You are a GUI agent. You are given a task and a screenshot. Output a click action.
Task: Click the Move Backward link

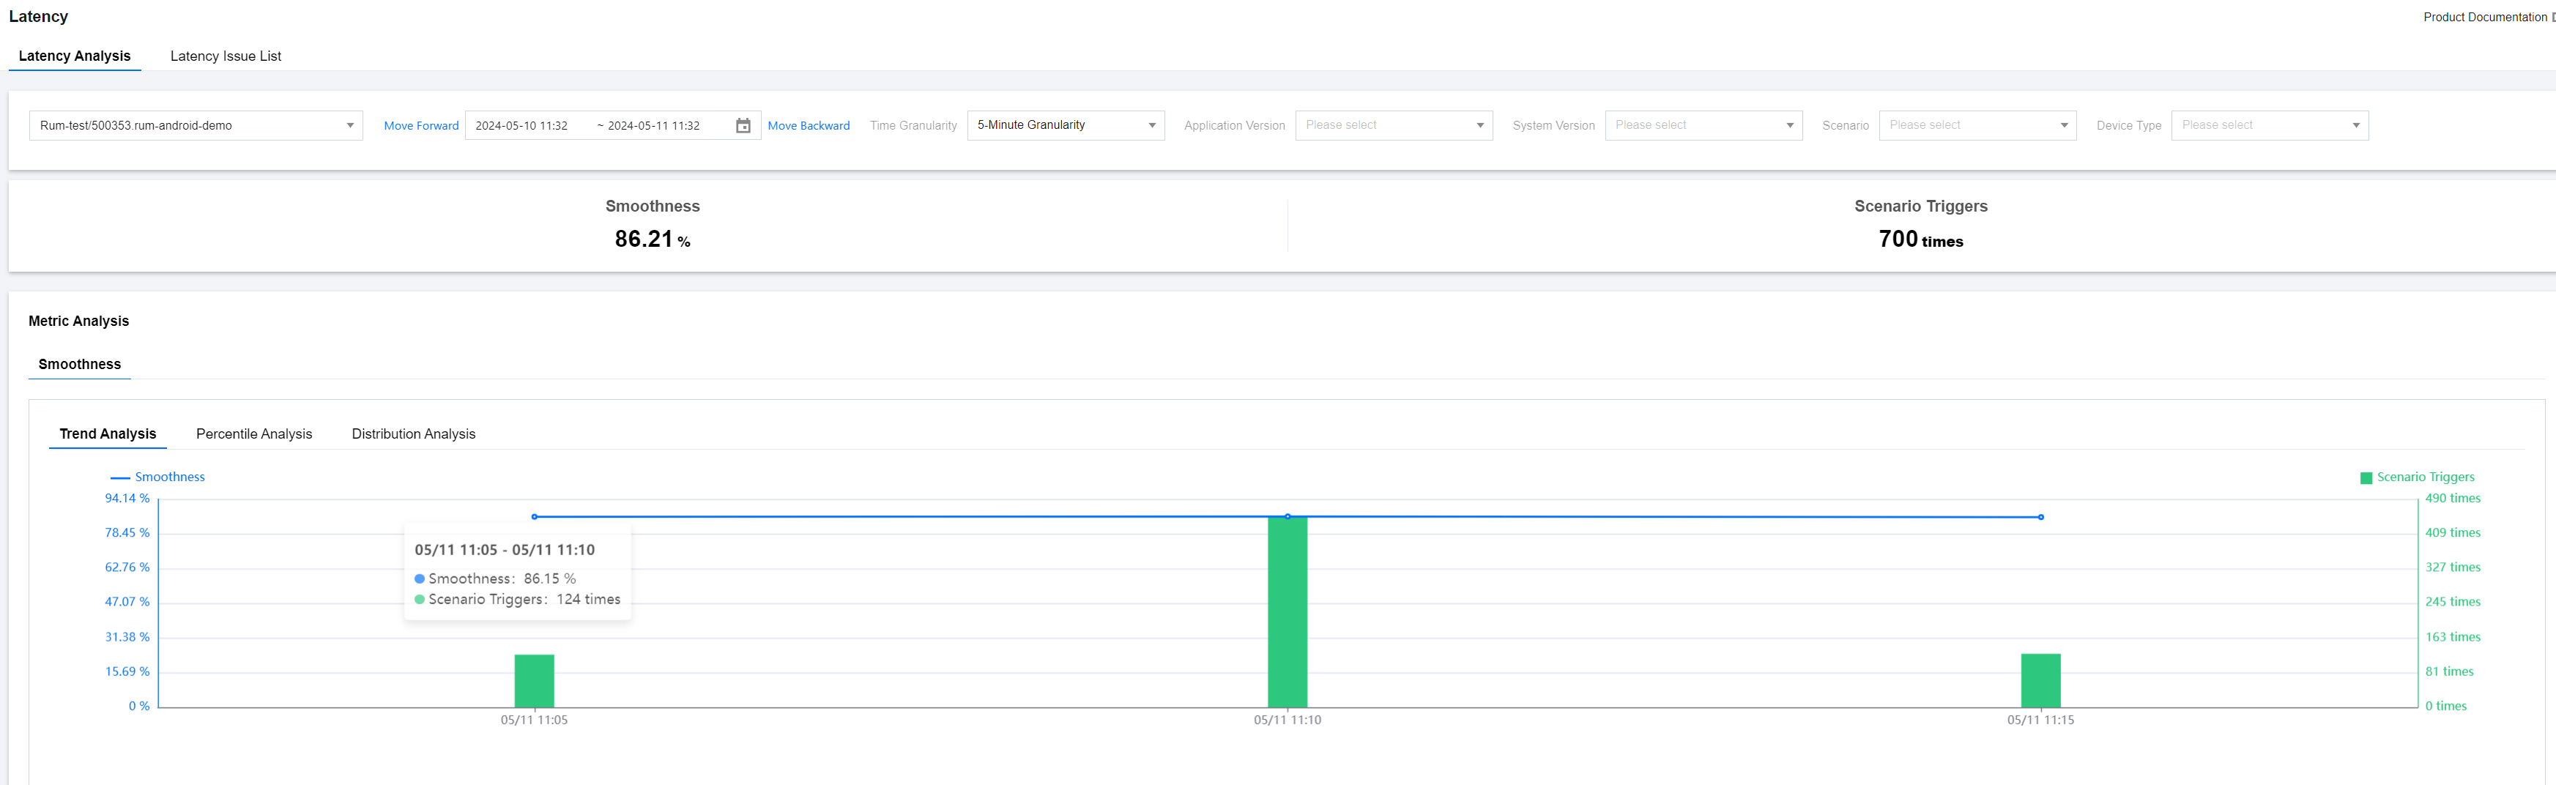point(808,126)
